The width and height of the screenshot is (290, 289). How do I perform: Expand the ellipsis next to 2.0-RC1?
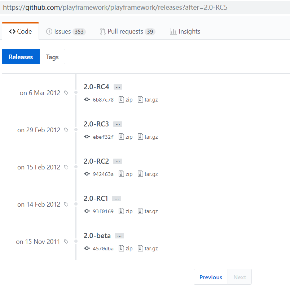[117, 199]
